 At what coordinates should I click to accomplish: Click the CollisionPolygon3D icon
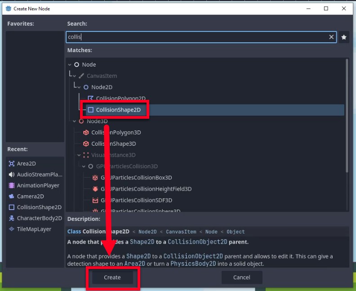86,132
